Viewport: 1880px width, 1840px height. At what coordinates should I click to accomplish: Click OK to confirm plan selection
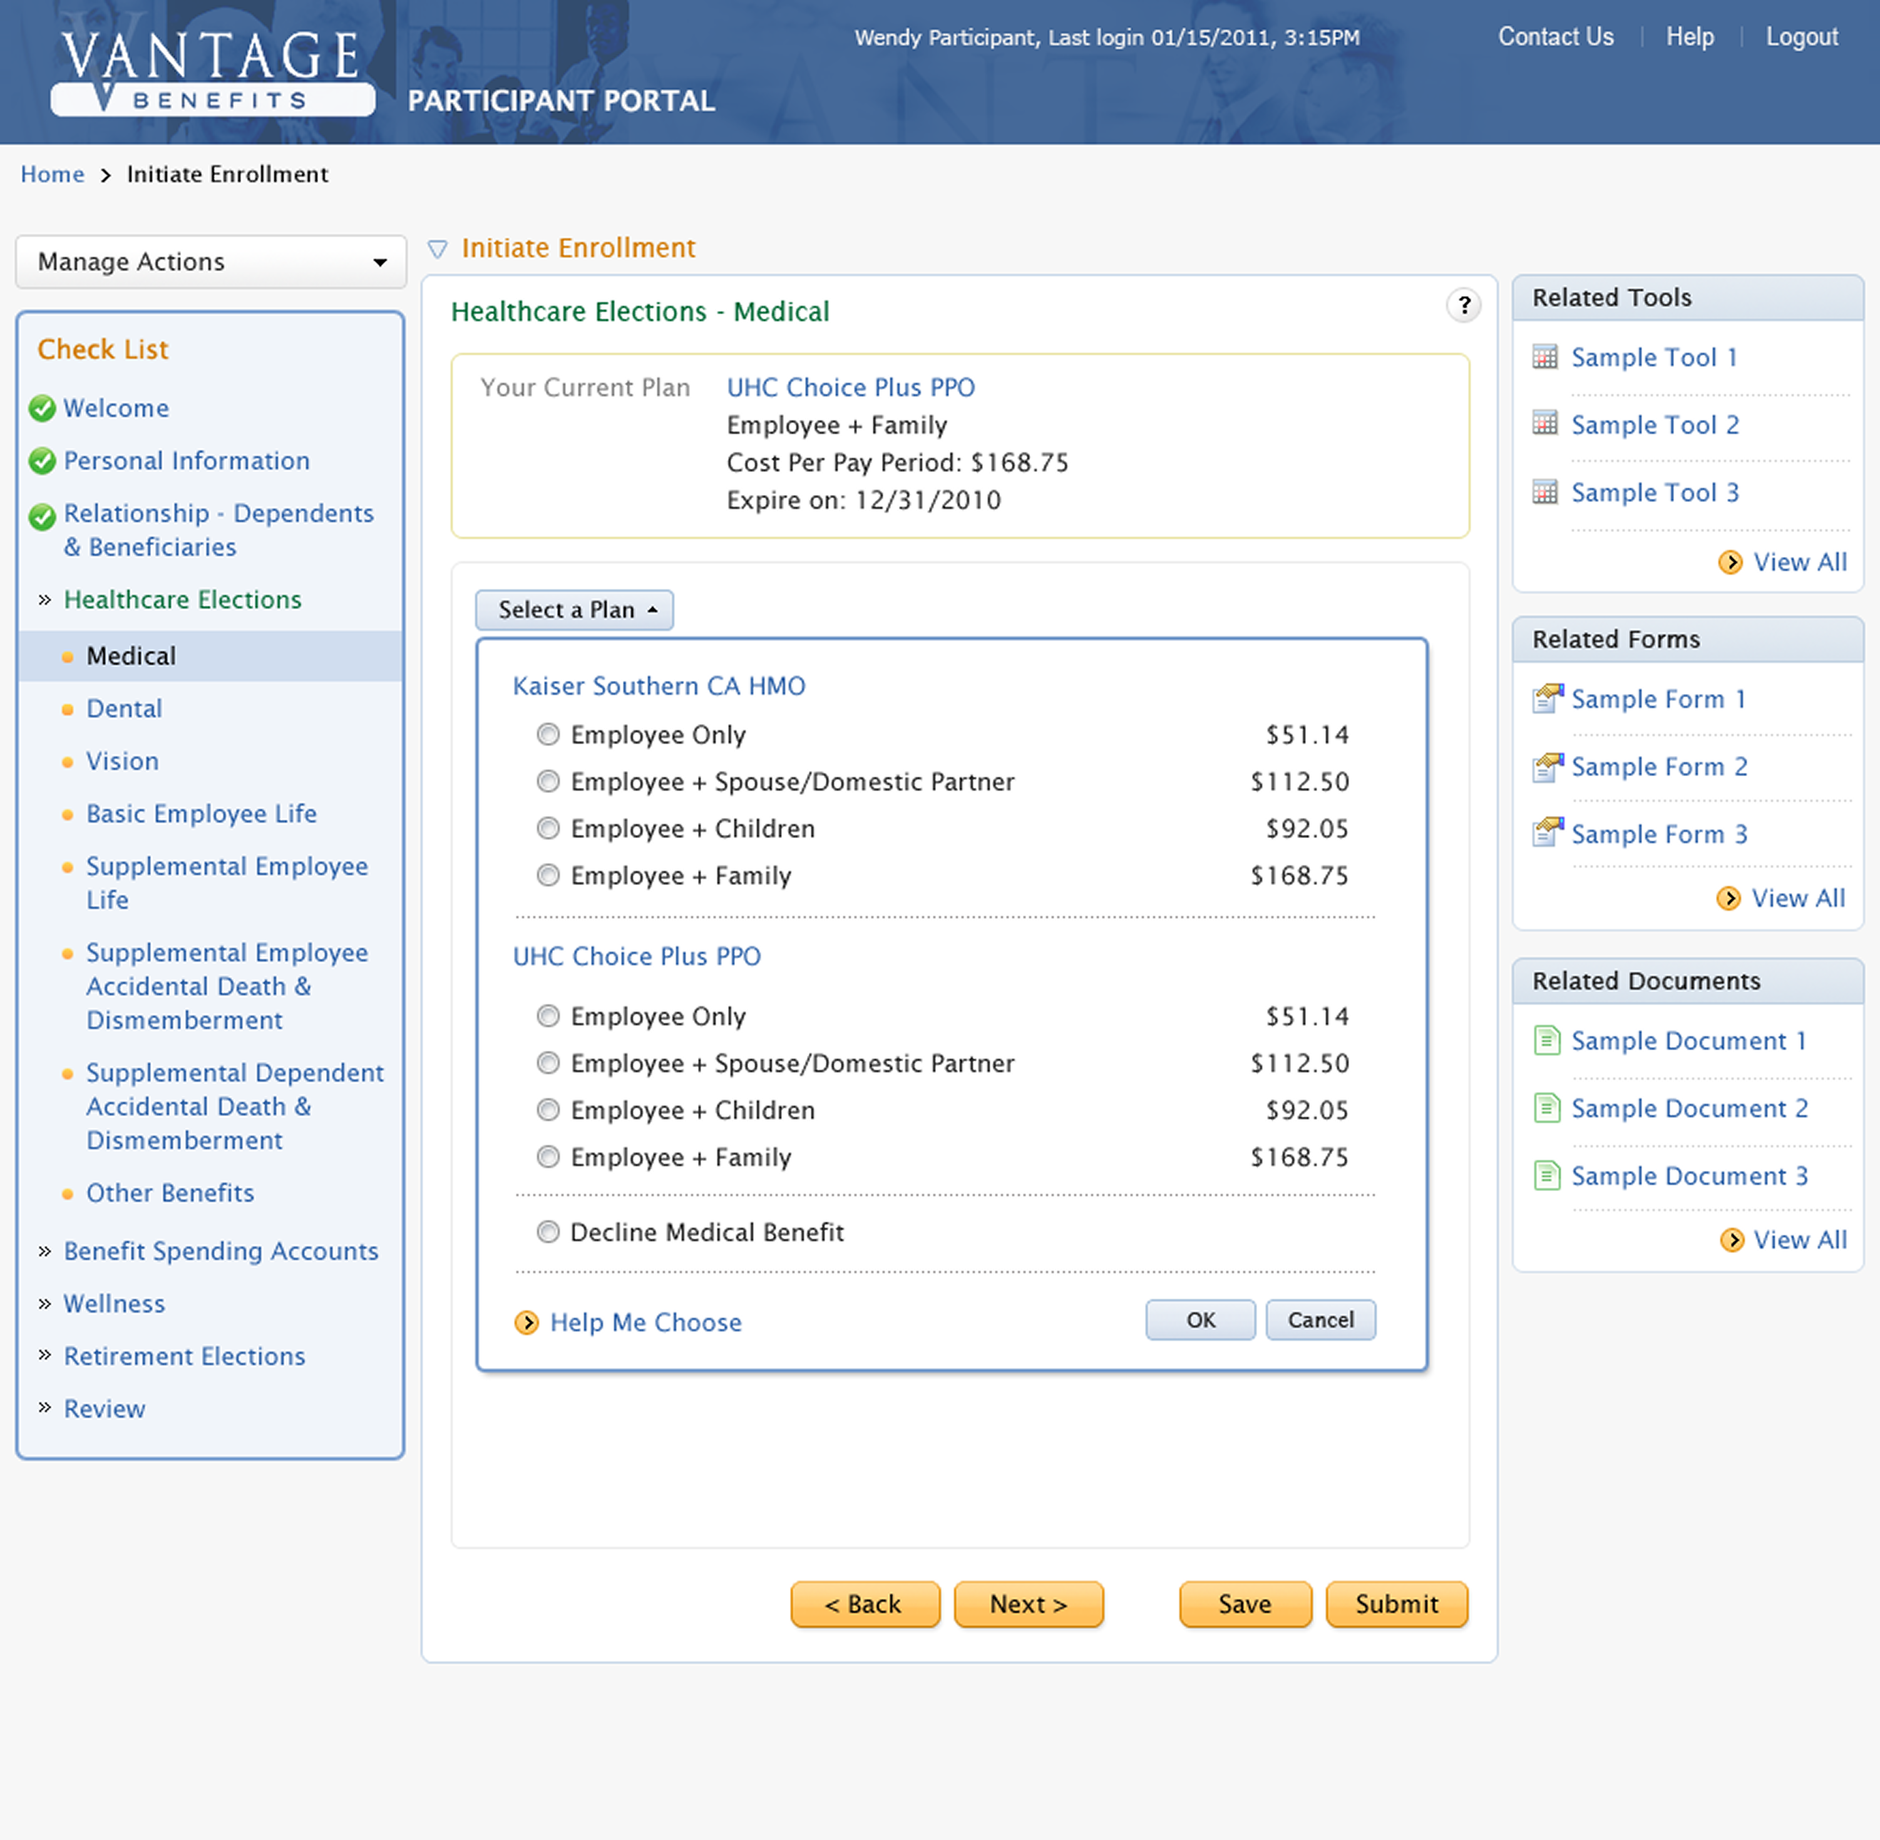pos(1199,1320)
